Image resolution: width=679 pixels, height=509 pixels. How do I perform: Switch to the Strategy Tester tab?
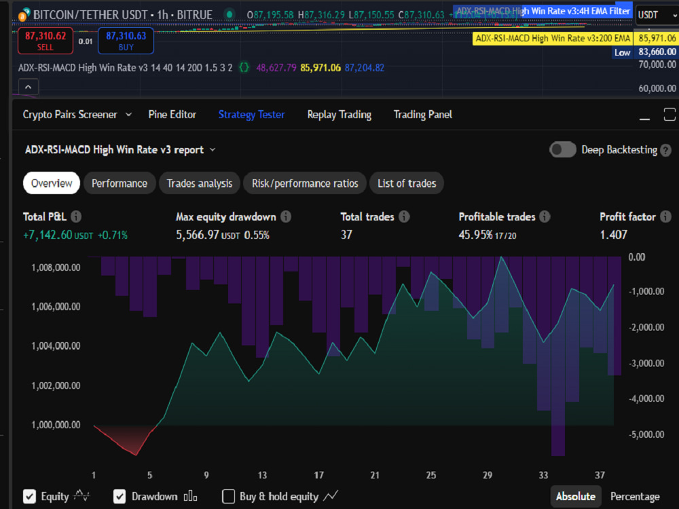pos(252,115)
